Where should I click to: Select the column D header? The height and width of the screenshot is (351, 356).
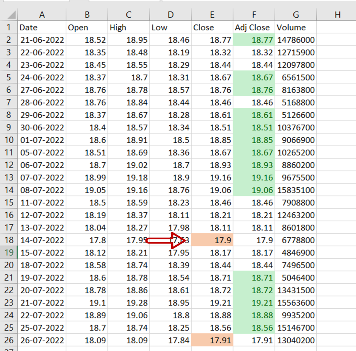tap(170, 15)
